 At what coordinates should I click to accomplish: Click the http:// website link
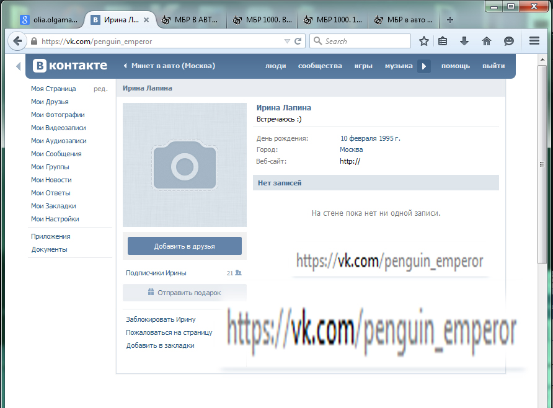point(350,161)
